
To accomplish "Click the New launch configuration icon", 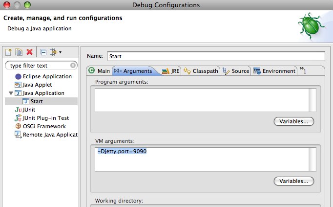I will point(8,52).
